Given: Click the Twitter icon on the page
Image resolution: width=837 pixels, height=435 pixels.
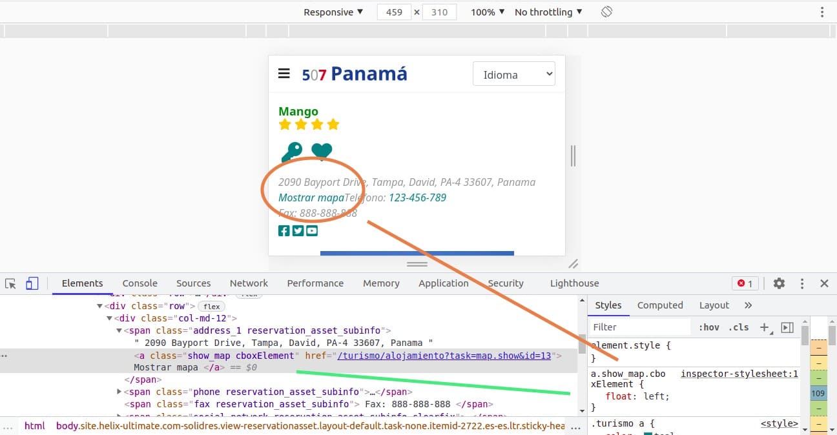Looking at the screenshot, I should pyautogui.click(x=298, y=230).
